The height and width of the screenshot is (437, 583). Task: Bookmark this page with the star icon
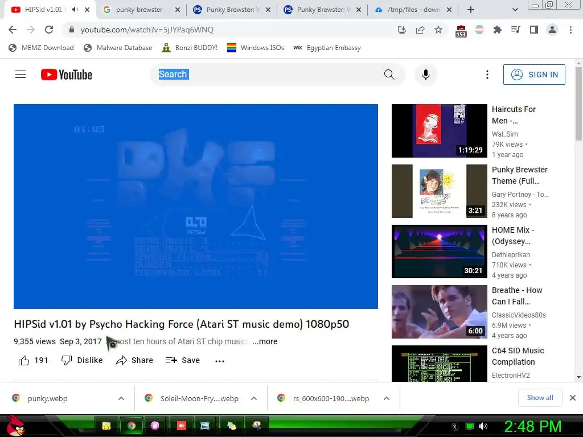(438, 30)
